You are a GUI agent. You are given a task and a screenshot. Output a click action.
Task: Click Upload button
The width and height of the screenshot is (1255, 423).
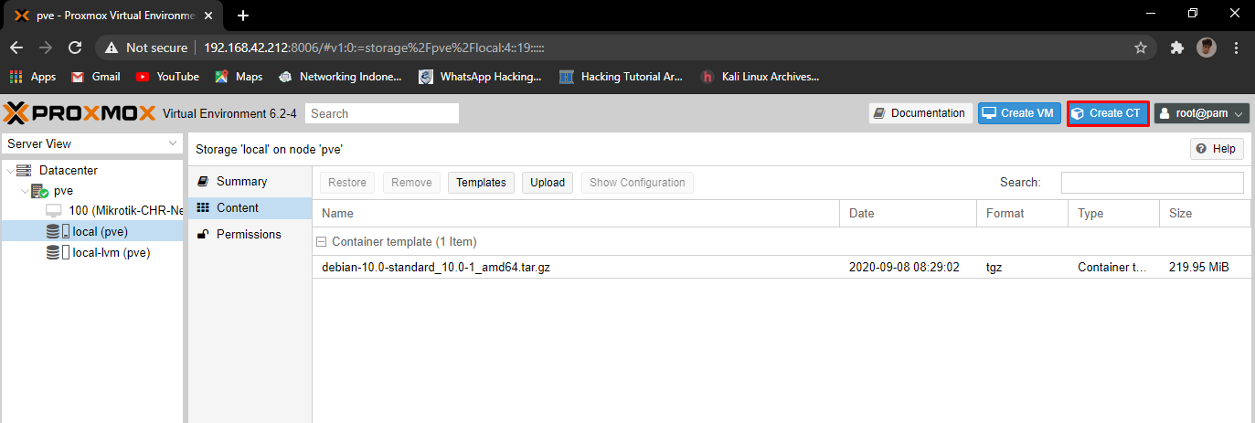click(548, 183)
